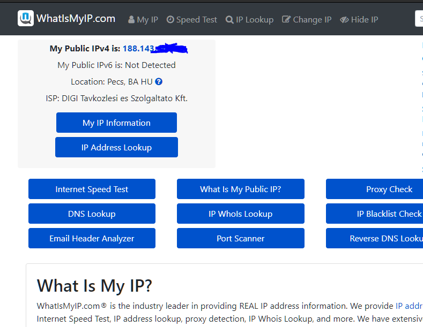This screenshot has height=327, width=423.
Task: Open the DNS Lookup tool
Action: point(92,214)
